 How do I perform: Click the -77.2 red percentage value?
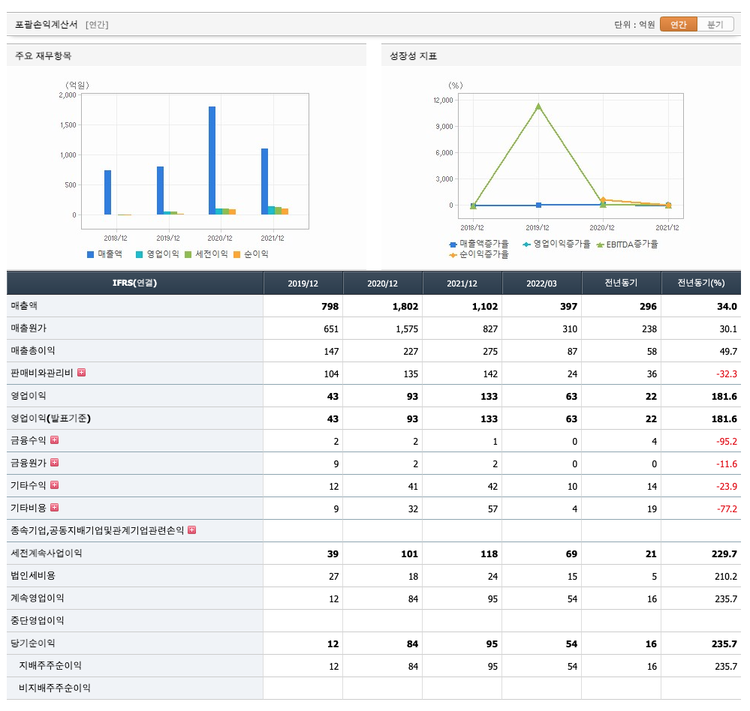pyautogui.click(x=727, y=508)
